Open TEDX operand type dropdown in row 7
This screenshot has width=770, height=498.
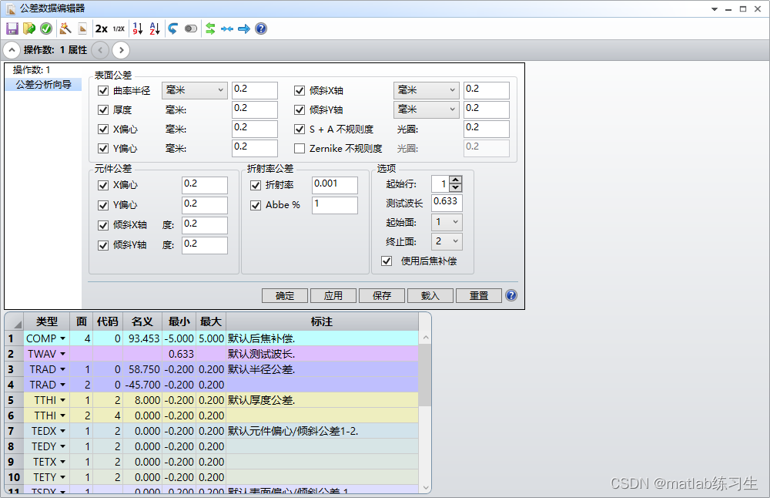coord(63,431)
